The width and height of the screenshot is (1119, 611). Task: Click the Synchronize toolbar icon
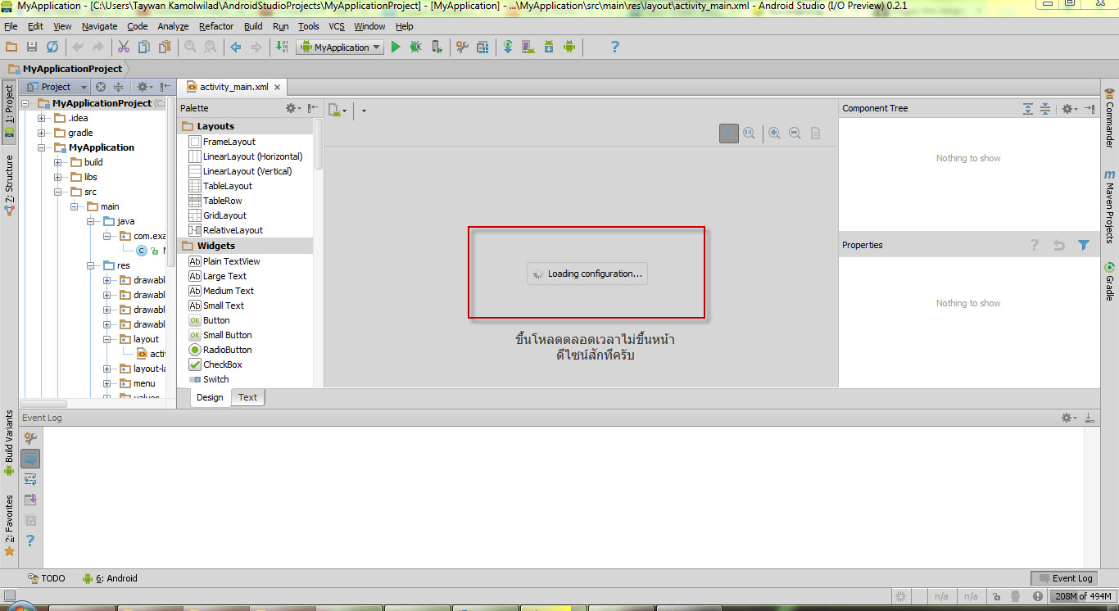tap(52, 48)
